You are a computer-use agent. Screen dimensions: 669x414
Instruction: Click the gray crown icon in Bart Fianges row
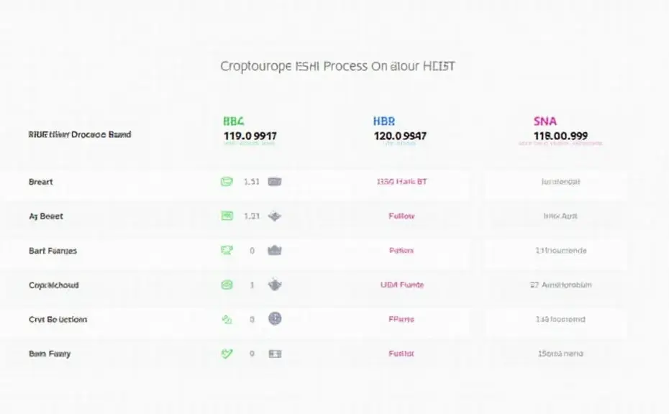point(275,251)
